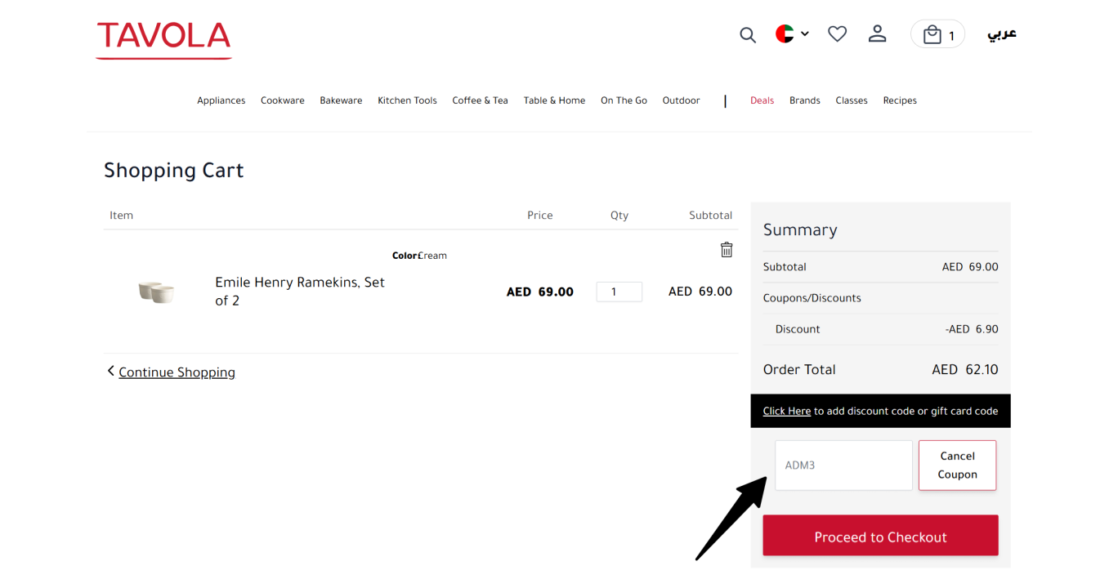Click the bold item price AED 69.00
This screenshot has width=1118, height=588.
coord(540,292)
